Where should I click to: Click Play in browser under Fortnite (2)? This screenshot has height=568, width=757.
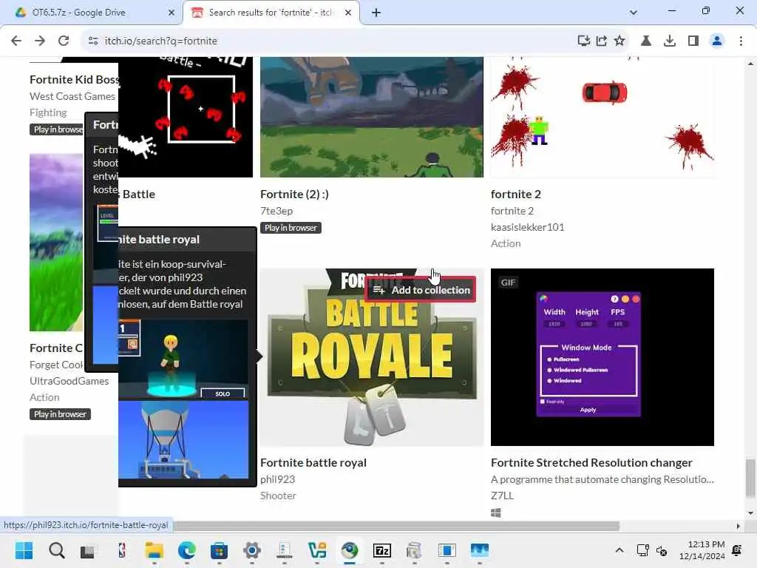[x=291, y=228]
